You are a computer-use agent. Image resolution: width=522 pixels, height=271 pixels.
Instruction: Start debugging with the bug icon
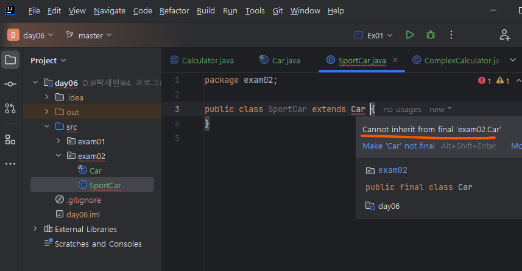click(x=431, y=35)
